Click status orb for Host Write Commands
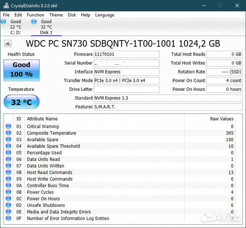 click(x=8, y=179)
